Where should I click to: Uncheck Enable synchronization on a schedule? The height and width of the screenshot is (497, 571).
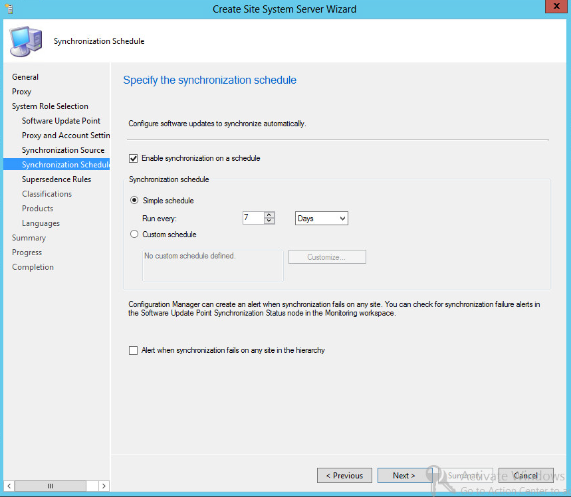point(133,158)
